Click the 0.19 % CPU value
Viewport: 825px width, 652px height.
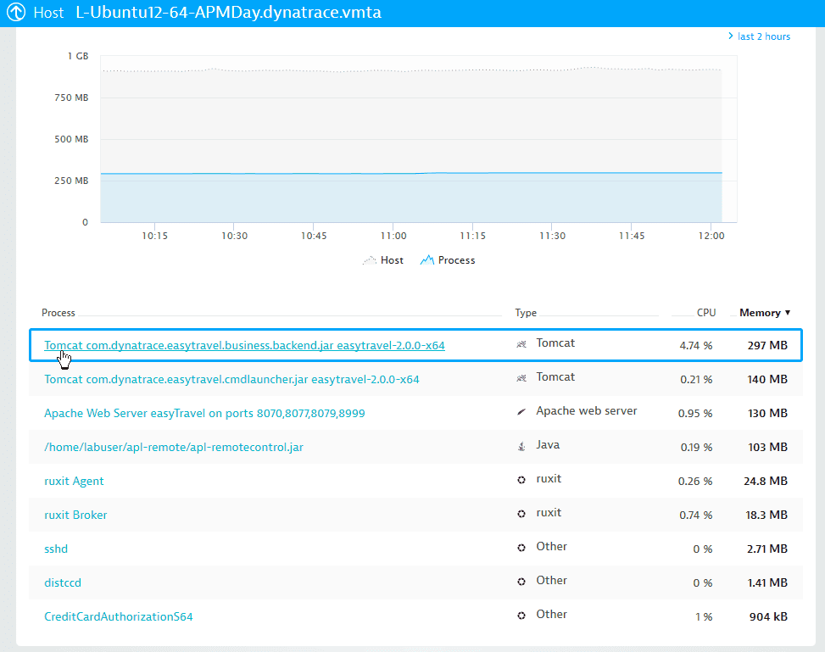pyautogui.click(x=696, y=448)
